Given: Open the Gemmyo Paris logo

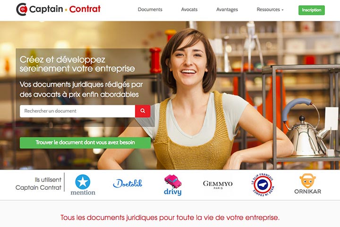Looking at the screenshot, I should tap(218, 185).
